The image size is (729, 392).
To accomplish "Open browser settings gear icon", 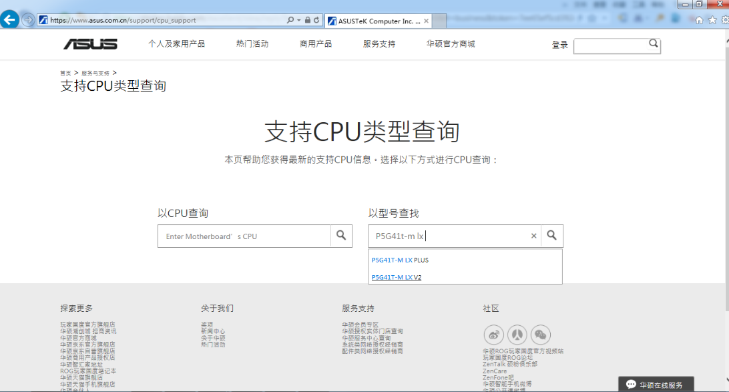I will click(725, 20).
